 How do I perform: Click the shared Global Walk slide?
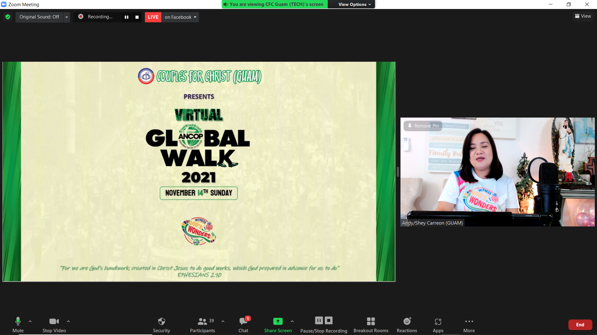pyautogui.click(x=199, y=172)
